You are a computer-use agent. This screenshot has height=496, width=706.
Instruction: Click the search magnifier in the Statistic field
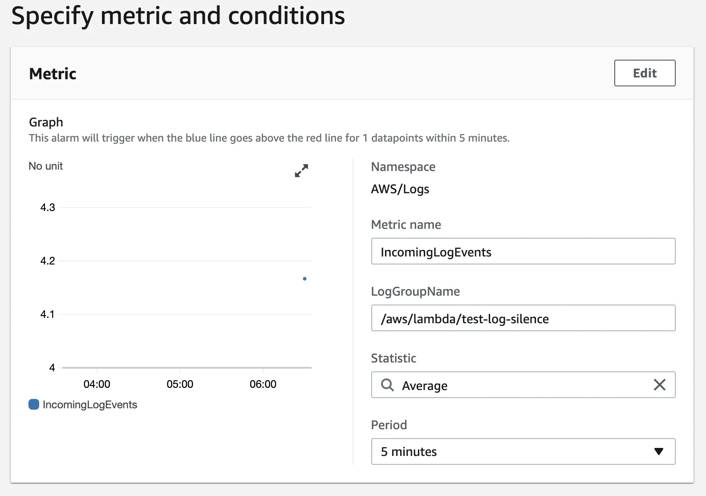tap(388, 385)
